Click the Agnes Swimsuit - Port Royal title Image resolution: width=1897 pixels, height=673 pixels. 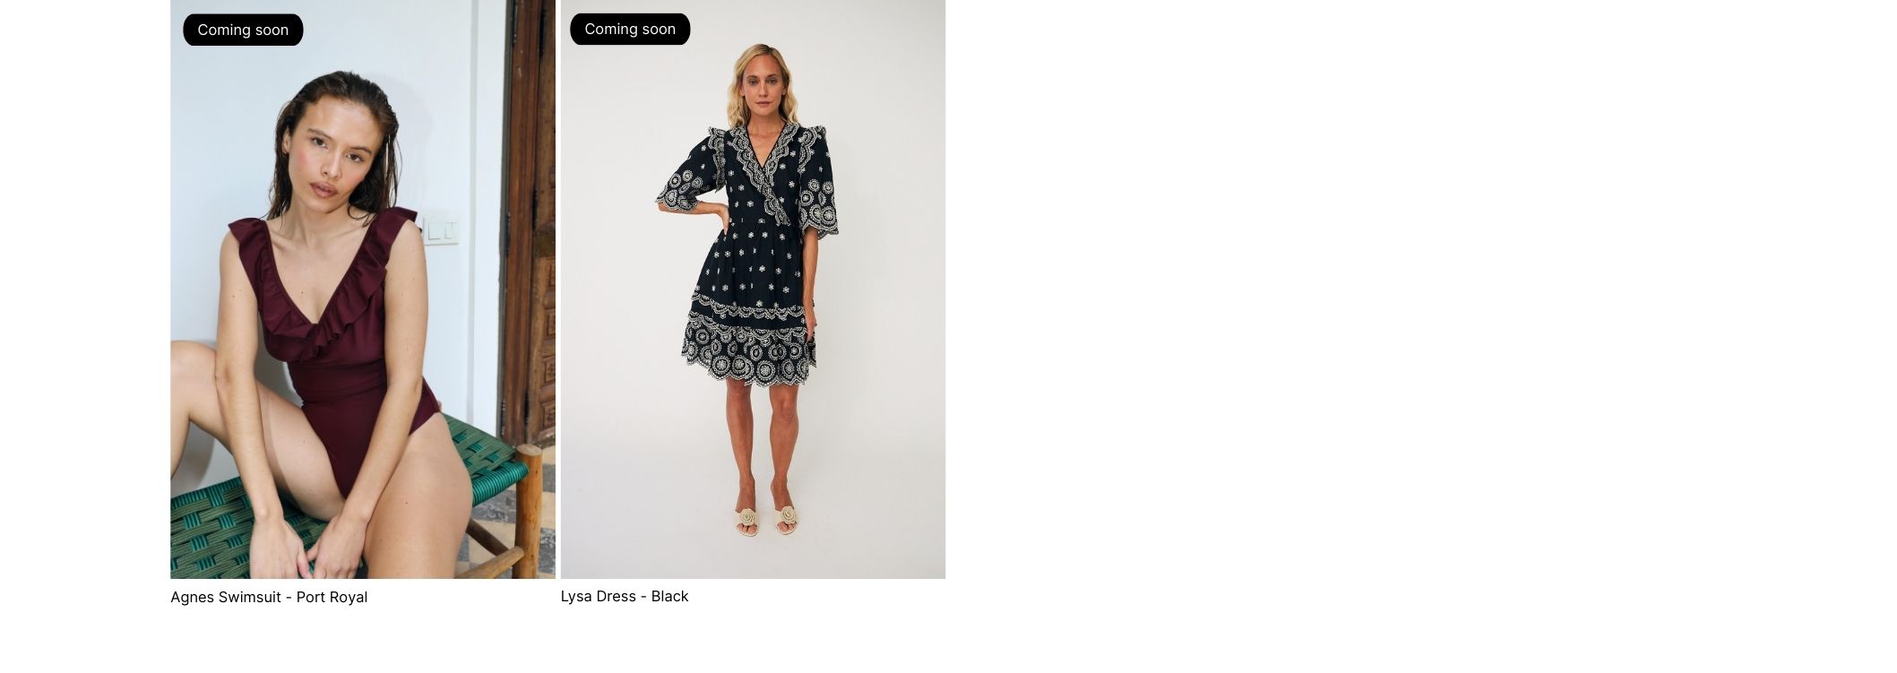pyautogui.click(x=269, y=597)
